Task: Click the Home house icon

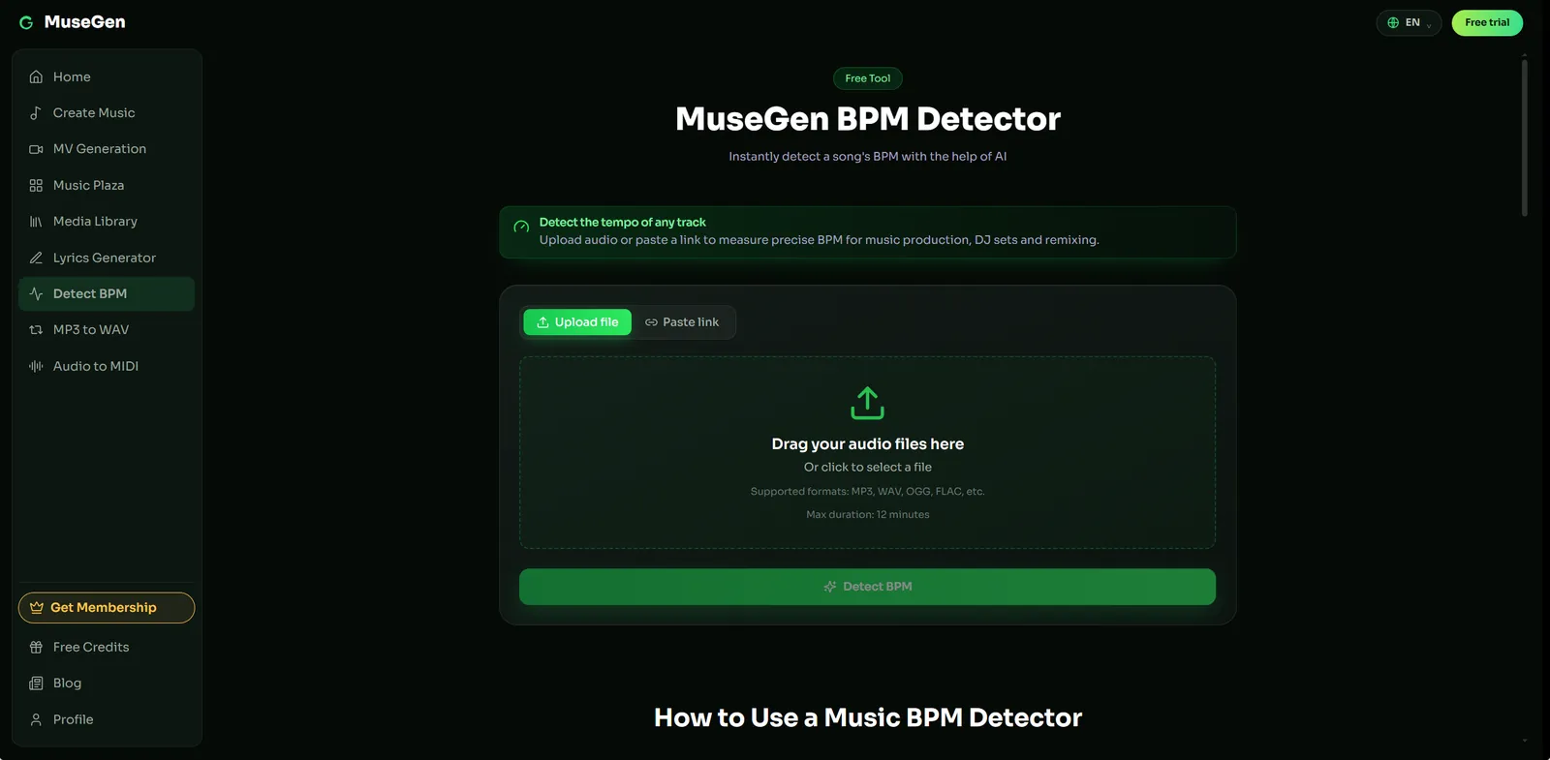Action: click(36, 76)
